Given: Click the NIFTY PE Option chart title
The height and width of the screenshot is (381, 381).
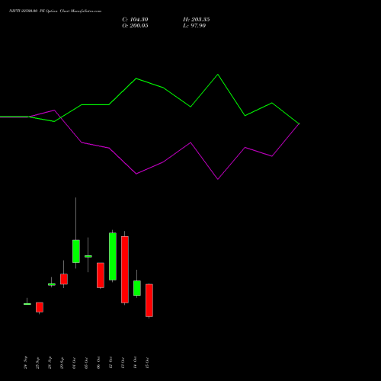Looking at the screenshot, I should tap(55, 11).
